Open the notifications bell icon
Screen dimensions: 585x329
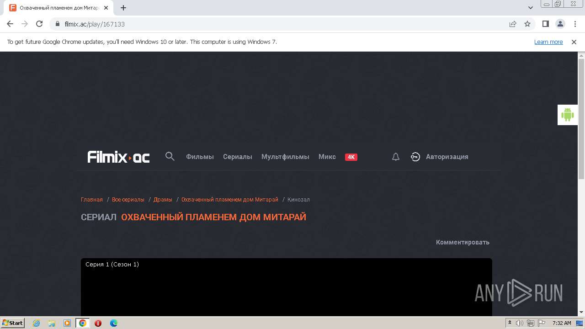tap(396, 157)
